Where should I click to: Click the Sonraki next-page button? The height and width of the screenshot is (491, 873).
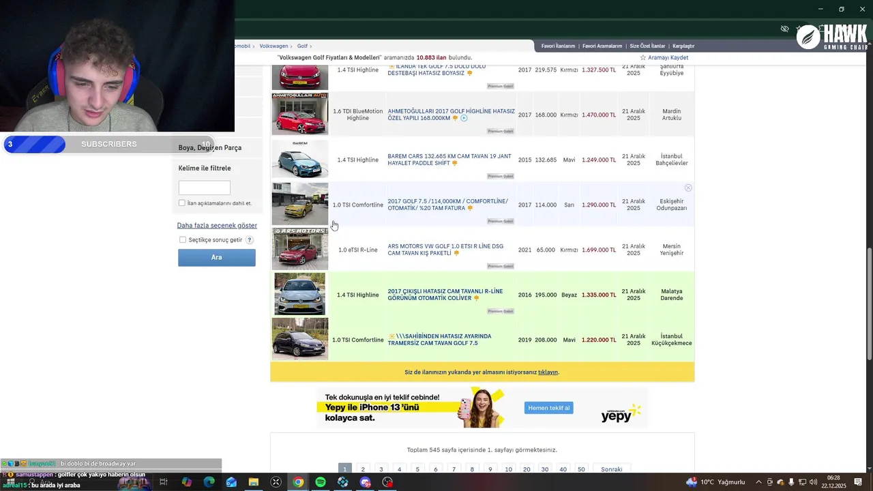pos(612,469)
